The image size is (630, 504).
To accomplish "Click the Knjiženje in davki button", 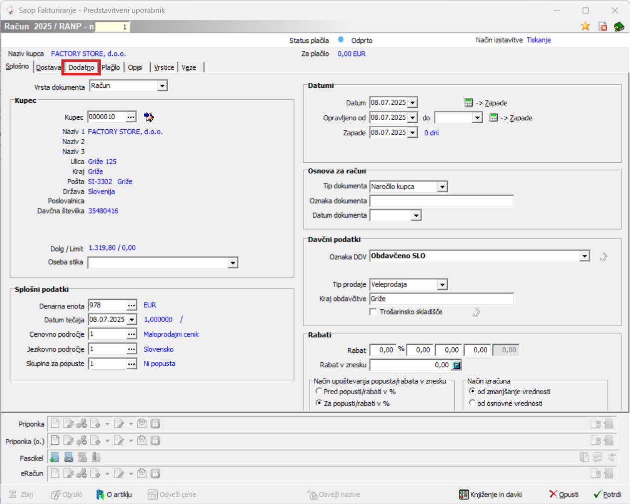I will pyautogui.click(x=491, y=495).
